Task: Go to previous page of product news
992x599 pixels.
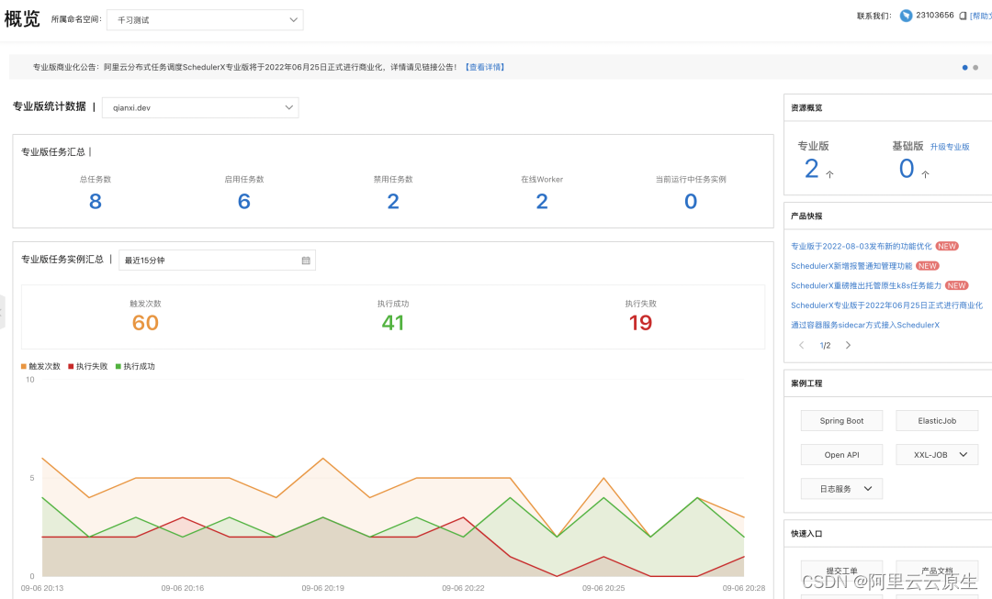Action: point(802,345)
